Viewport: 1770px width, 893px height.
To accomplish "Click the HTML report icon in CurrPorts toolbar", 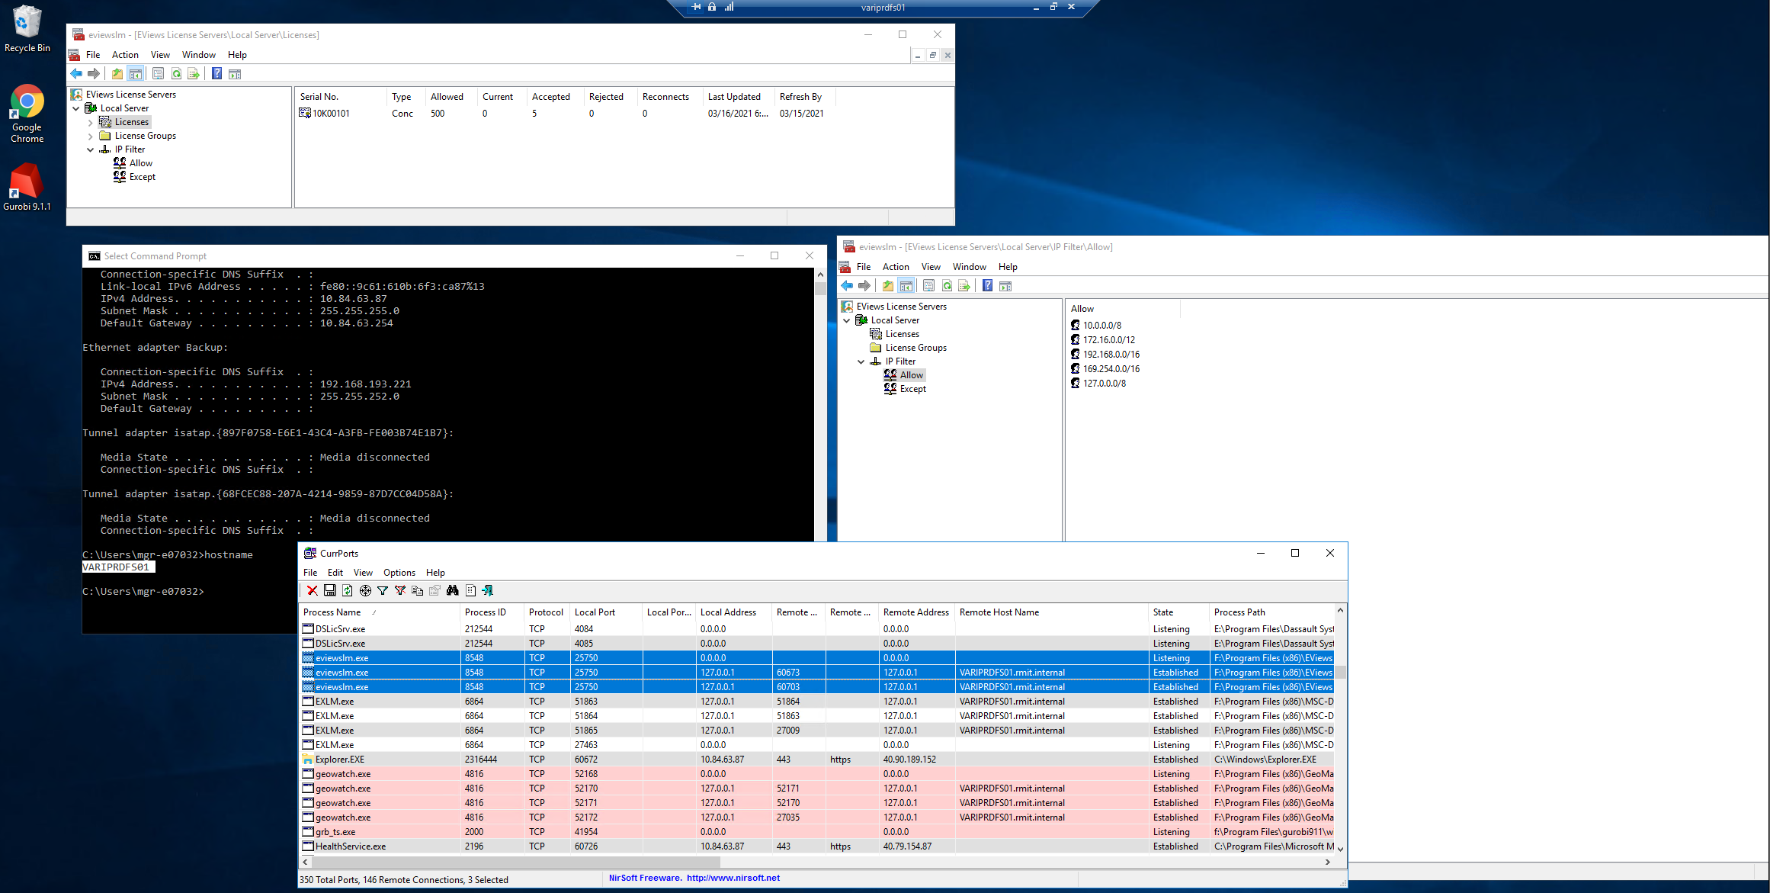I will coord(470,590).
